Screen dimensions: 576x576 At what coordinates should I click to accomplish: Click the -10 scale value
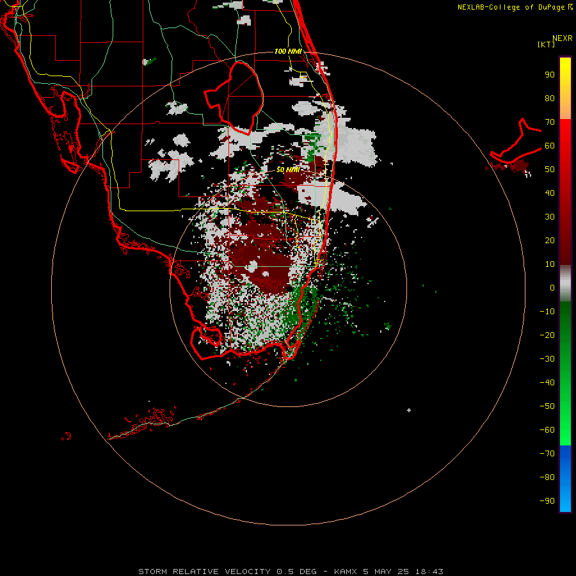547,312
